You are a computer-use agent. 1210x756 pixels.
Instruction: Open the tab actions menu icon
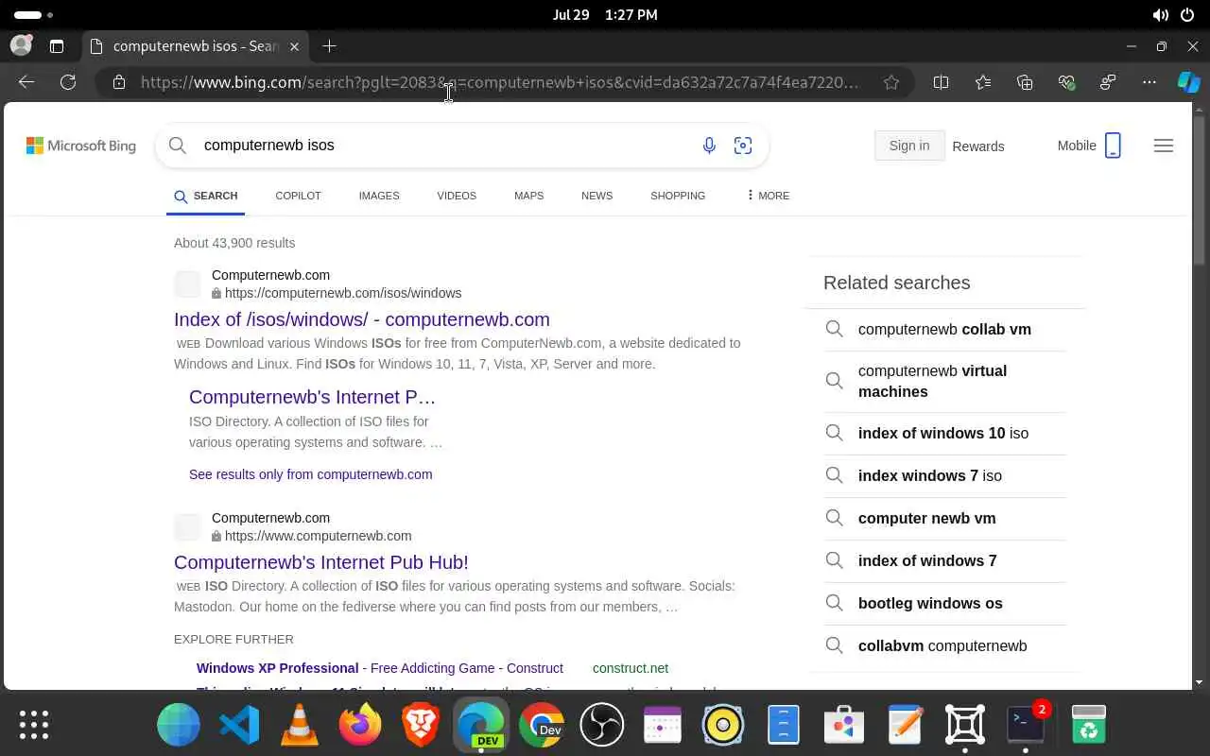[57, 46]
